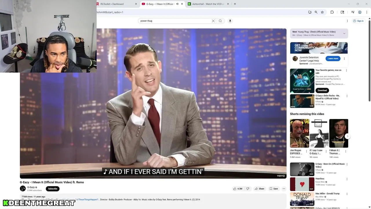Open the Heartless Kanye West thumbnail
Viewport: 371px width, 209px height.
[x=302, y=184]
